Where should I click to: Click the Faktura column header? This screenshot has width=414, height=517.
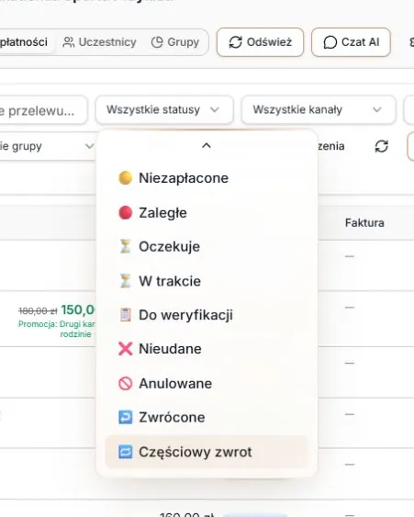tap(364, 222)
